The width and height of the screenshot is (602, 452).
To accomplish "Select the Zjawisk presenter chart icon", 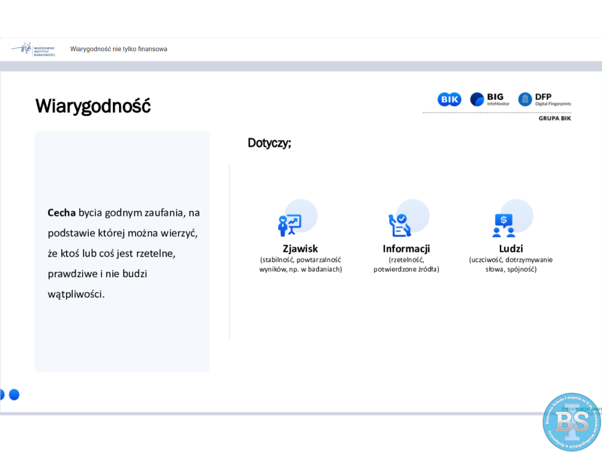I will pyautogui.click(x=290, y=225).
